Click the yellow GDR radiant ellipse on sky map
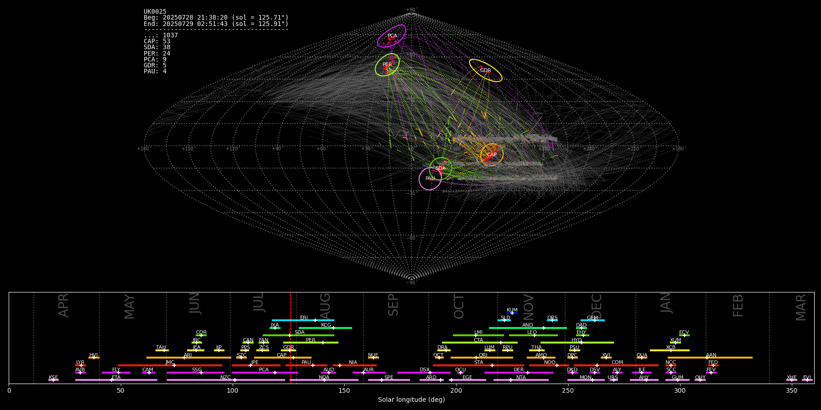This screenshot has height=410, width=821. click(486, 71)
